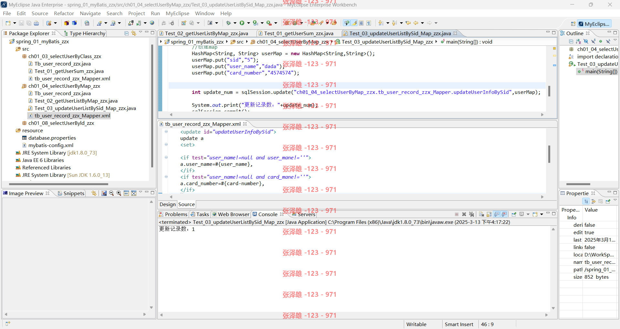Click Zoom In in Image Preview
Viewport: 620px width, 329px height.
click(x=119, y=193)
